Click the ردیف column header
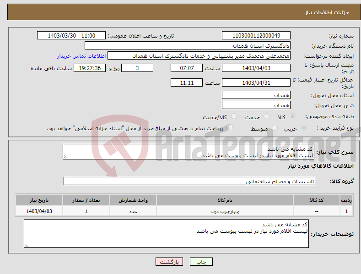361x274 pixels. (346, 200)
